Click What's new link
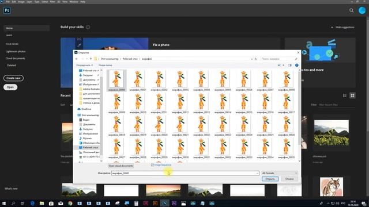 coord(11,189)
